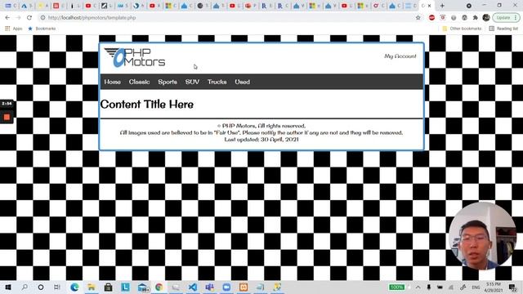The width and height of the screenshot is (523, 294).
Task: Click the browser forward arrow
Action: [x=18, y=18]
